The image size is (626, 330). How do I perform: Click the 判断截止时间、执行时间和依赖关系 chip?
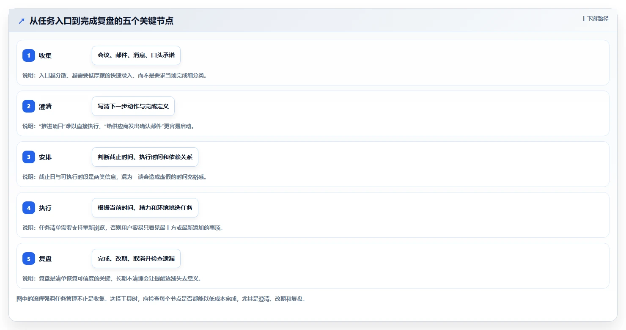tap(145, 157)
